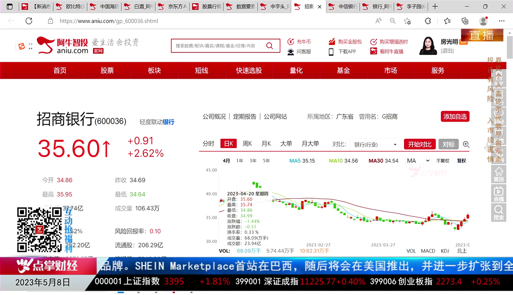Viewport: 513px width, 295px height.
Task: Click the page vertical scrollbar thumb
Action: [509, 47]
